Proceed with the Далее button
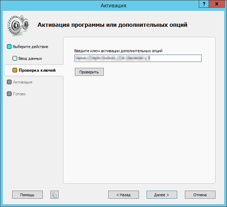 click(162, 195)
